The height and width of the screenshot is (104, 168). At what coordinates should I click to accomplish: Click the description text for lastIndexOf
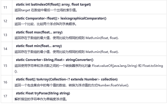pyautogui.click(x=46, y=10)
